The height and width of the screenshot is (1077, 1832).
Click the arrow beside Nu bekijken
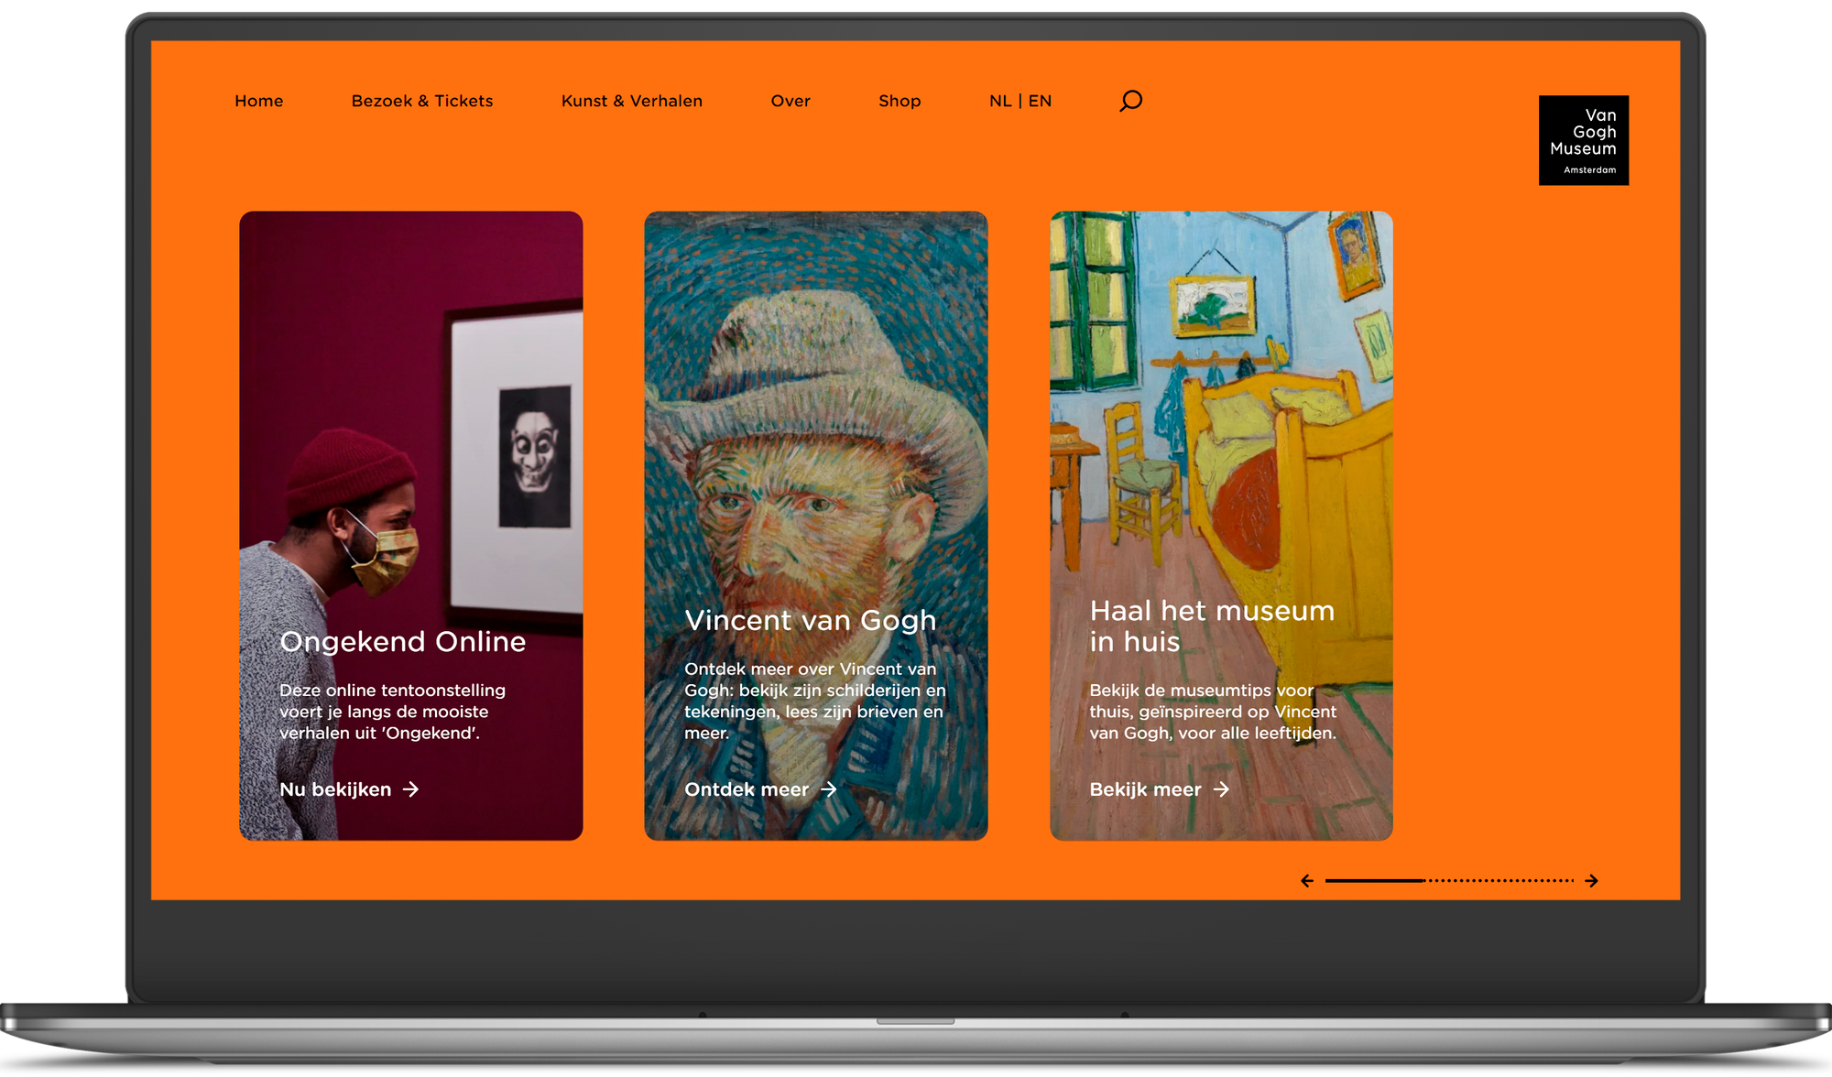[x=412, y=789]
